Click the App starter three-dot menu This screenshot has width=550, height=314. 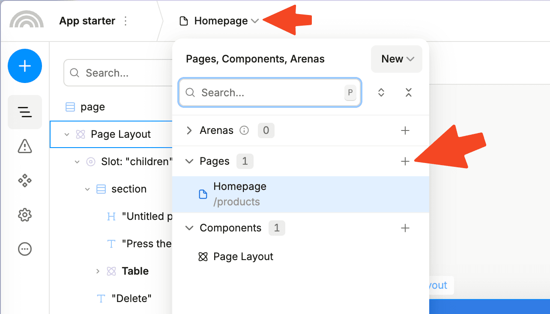coord(126,21)
